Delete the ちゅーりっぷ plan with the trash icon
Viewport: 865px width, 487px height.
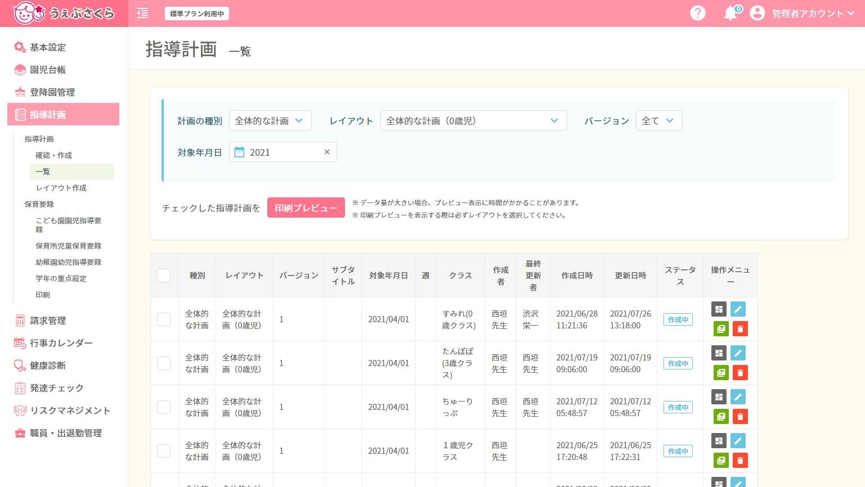(740, 416)
